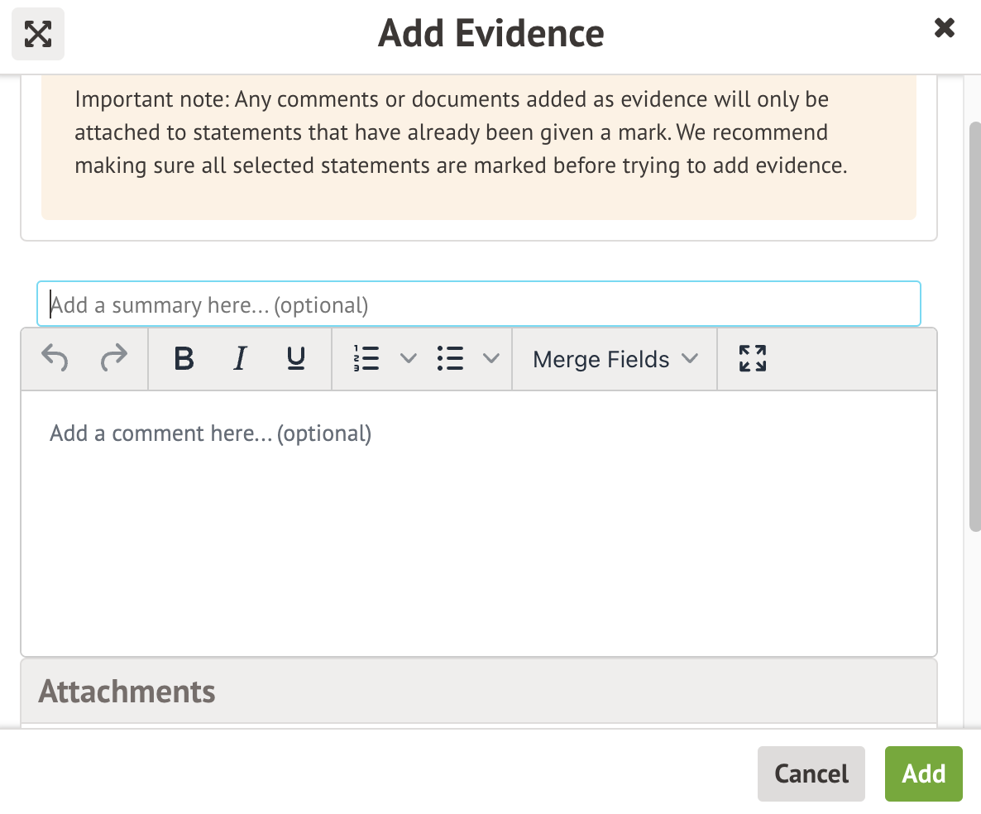Screen dimensions: 981x814
Task: Switch the comment editor to fullscreen
Action: [x=752, y=359]
